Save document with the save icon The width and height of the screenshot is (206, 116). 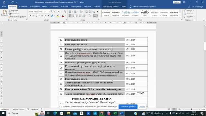[x=4, y=2]
